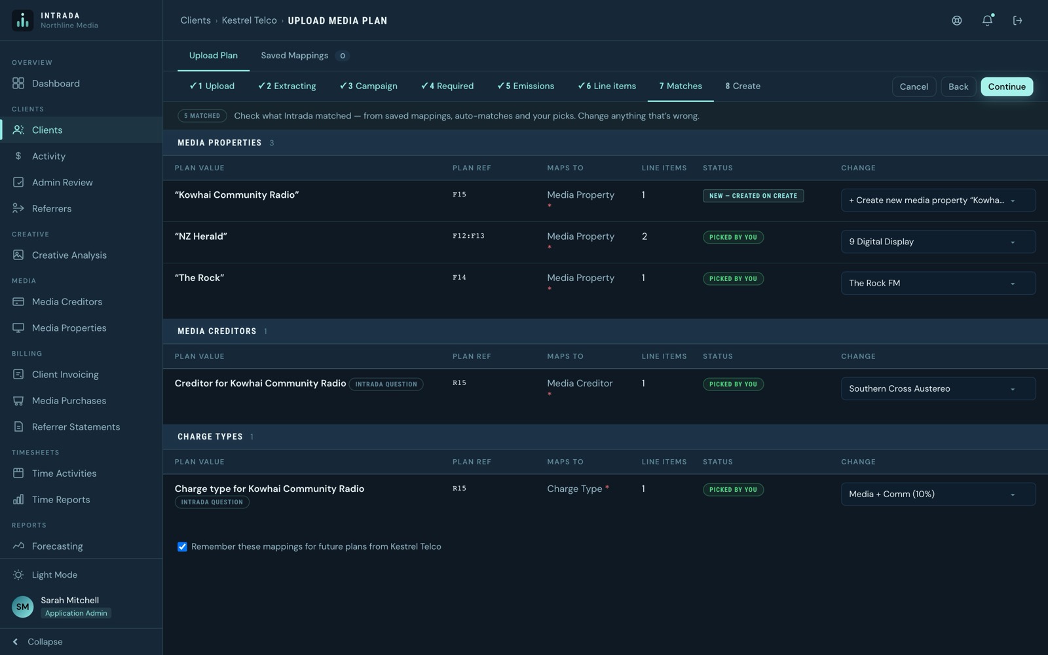Image resolution: width=1048 pixels, height=655 pixels.
Task: Open the notifications bell icon
Action: tap(987, 20)
